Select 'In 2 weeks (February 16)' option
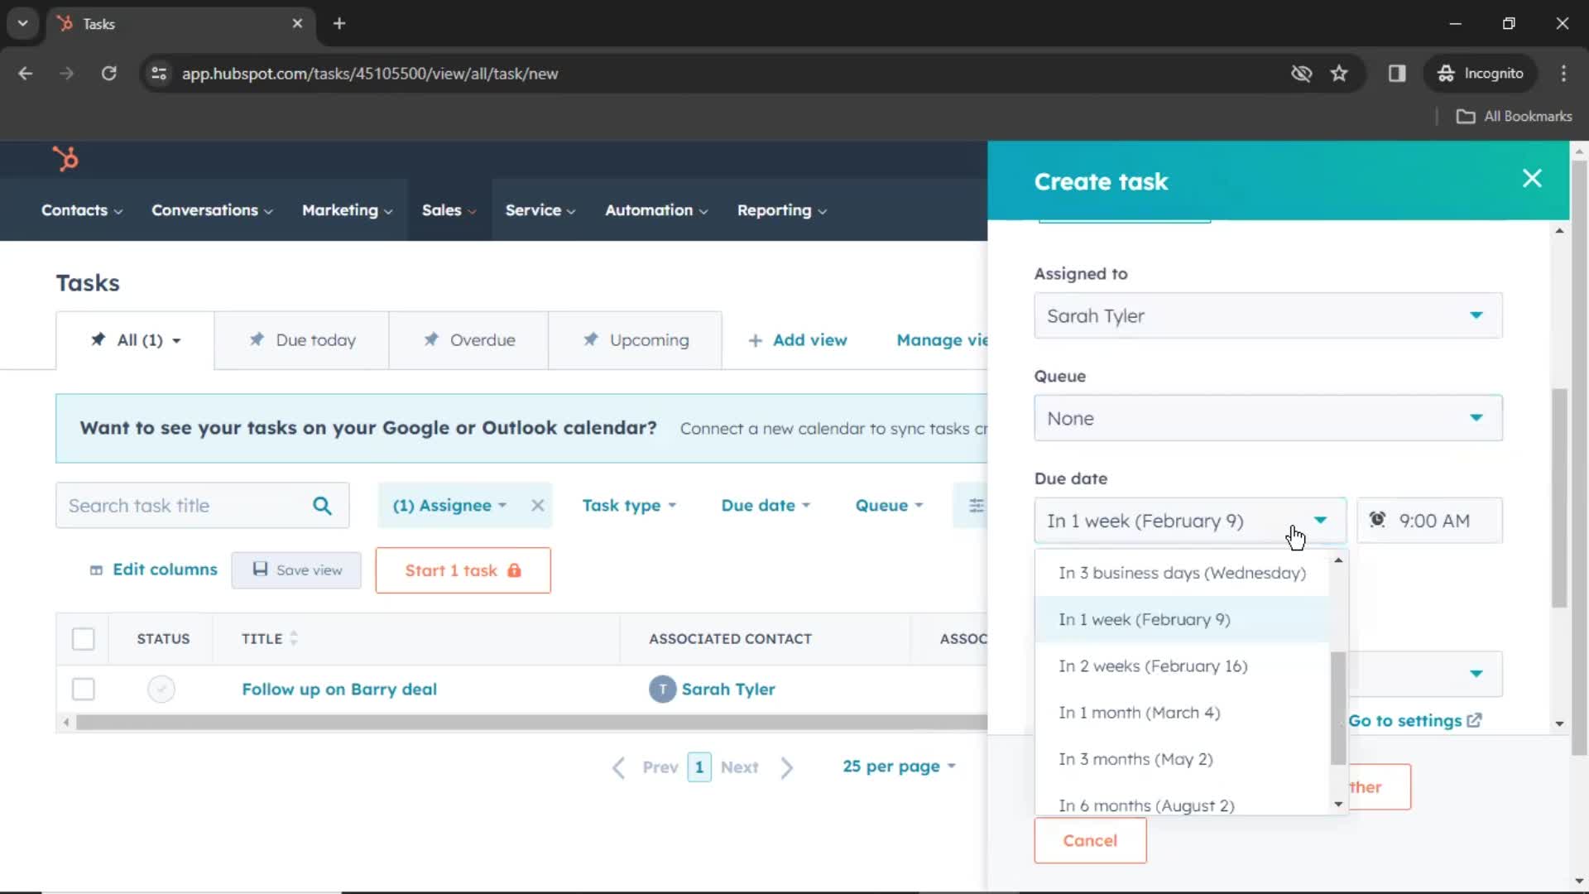The width and height of the screenshot is (1589, 894). pyautogui.click(x=1155, y=666)
